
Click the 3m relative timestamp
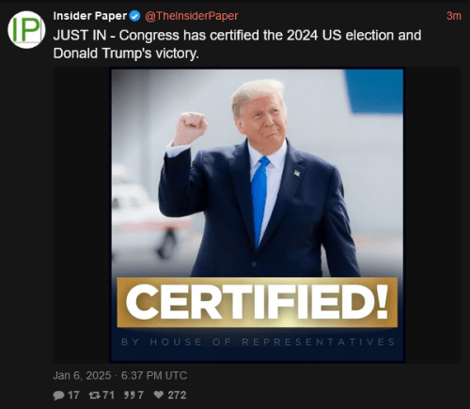point(454,16)
